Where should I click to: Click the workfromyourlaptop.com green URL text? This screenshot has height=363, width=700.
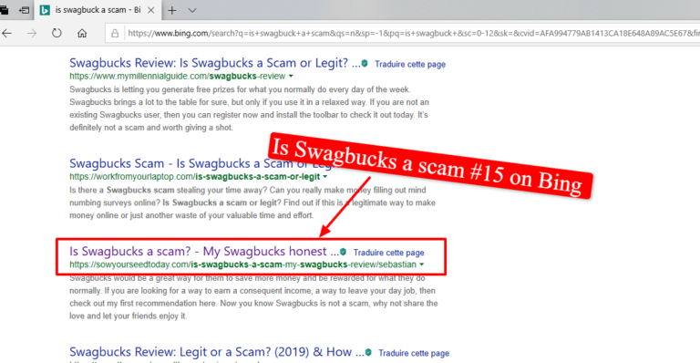point(195,177)
